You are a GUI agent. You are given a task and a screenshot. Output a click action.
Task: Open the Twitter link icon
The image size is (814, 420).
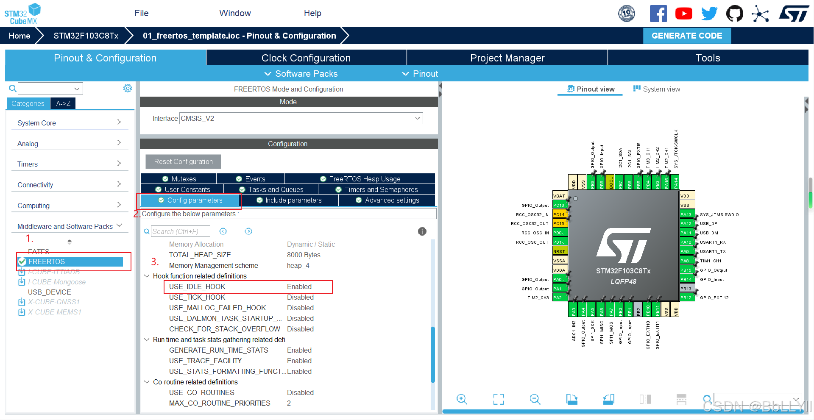pyautogui.click(x=709, y=14)
